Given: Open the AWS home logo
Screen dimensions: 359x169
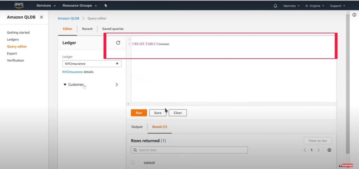Looking at the screenshot, I should point(19,5).
